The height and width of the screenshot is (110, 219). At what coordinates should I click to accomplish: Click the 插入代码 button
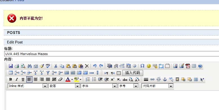click(133, 73)
